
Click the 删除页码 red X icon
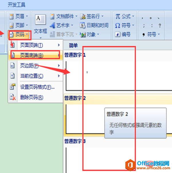pos(13,97)
